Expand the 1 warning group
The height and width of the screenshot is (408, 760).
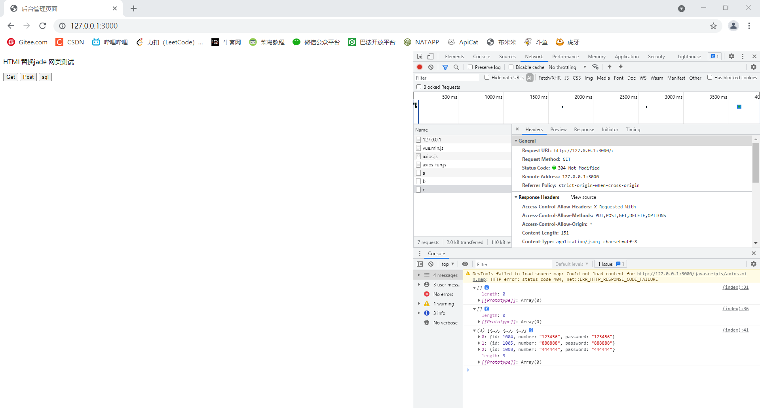419,304
